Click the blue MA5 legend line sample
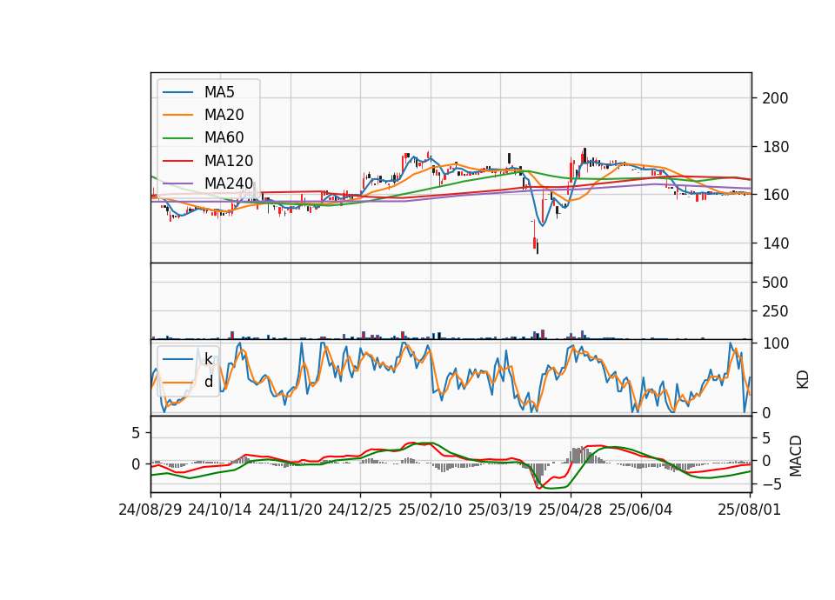The image size is (835, 600). tap(177, 92)
